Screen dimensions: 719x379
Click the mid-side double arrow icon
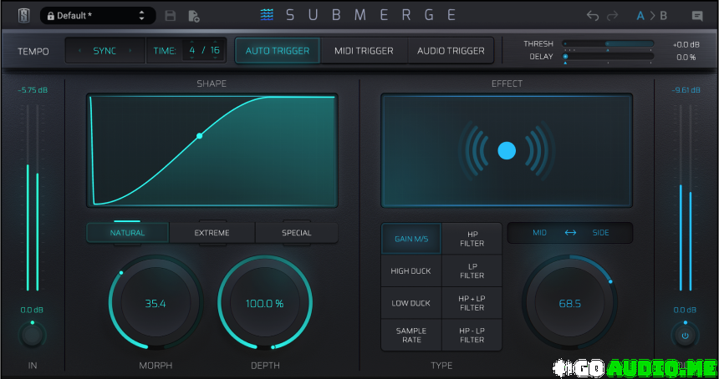tap(570, 233)
